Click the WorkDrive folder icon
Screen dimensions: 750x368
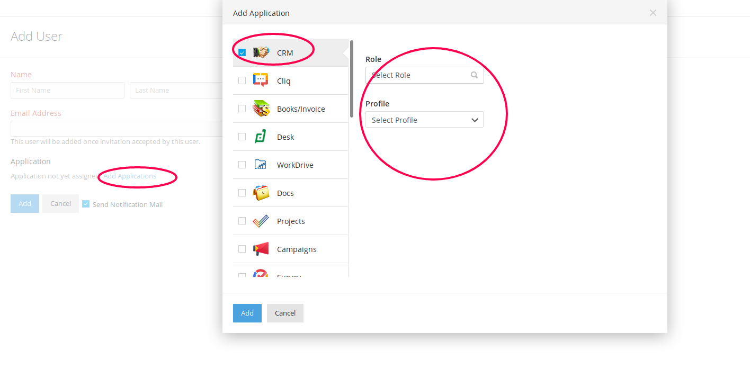pos(261,165)
